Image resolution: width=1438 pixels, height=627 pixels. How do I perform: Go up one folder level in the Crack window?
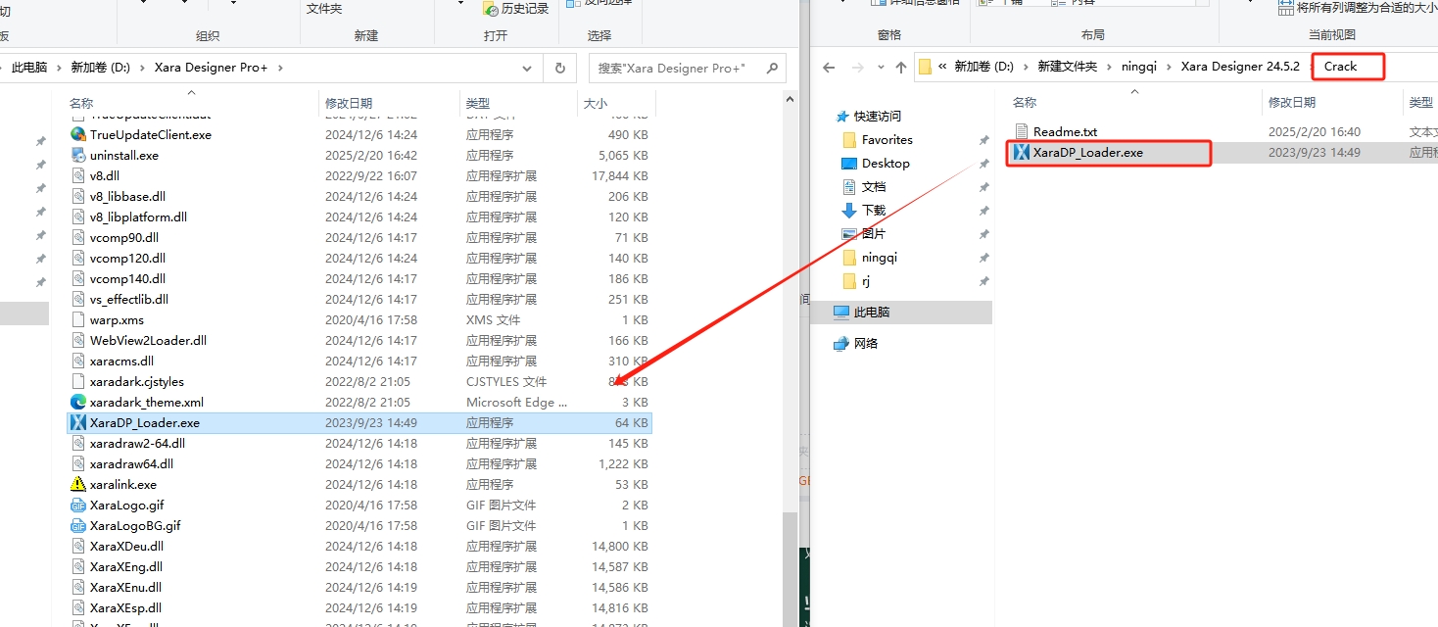coord(901,67)
